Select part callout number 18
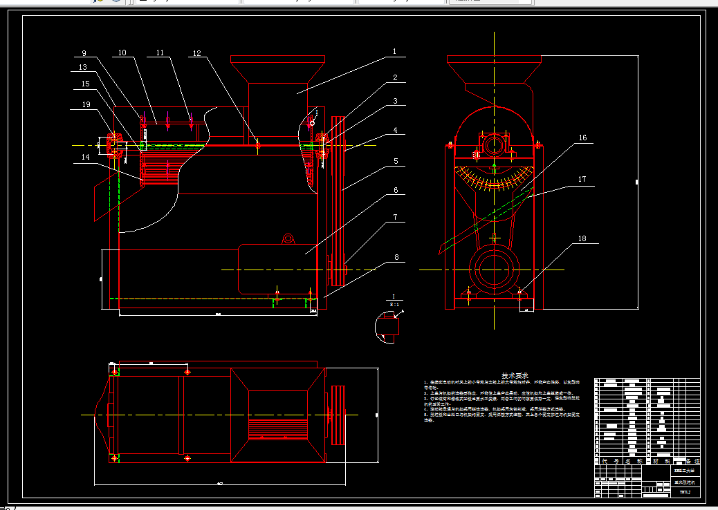Image resolution: width=718 pixels, height=510 pixels. click(x=582, y=239)
